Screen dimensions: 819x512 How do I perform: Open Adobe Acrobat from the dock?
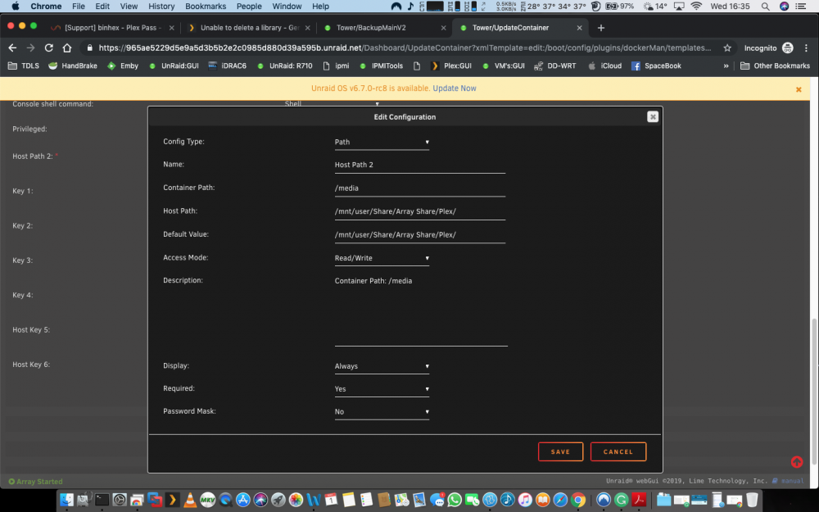pyautogui.click(x=639, y=500)
